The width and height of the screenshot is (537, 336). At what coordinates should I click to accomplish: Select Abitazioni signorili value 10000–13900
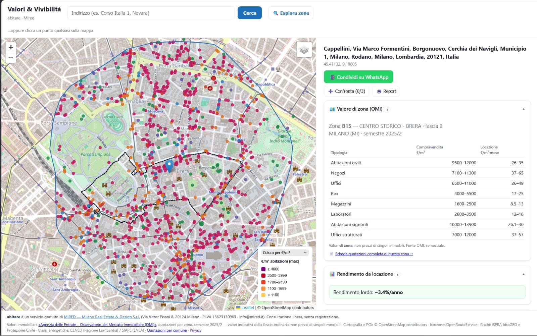(463, 224)
